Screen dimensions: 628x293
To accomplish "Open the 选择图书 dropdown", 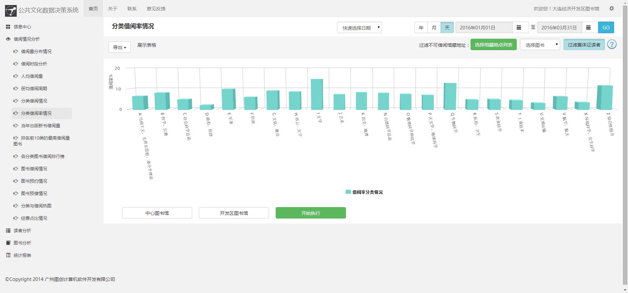I will (540, 45).
